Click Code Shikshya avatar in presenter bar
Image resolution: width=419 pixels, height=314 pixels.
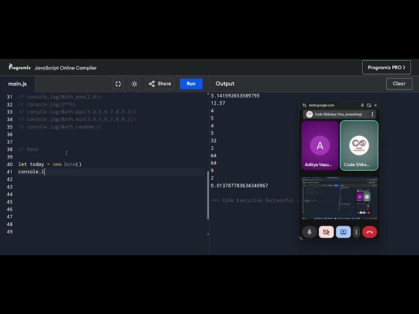[310, 114]
